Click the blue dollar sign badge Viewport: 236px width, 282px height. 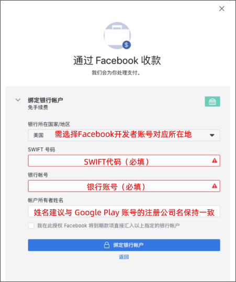127,45
